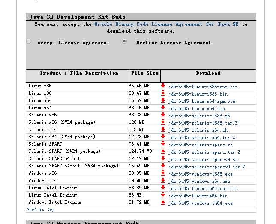Click download arrow icon for jdk-6u45-solaris-x64.sh

pos(163,129)
